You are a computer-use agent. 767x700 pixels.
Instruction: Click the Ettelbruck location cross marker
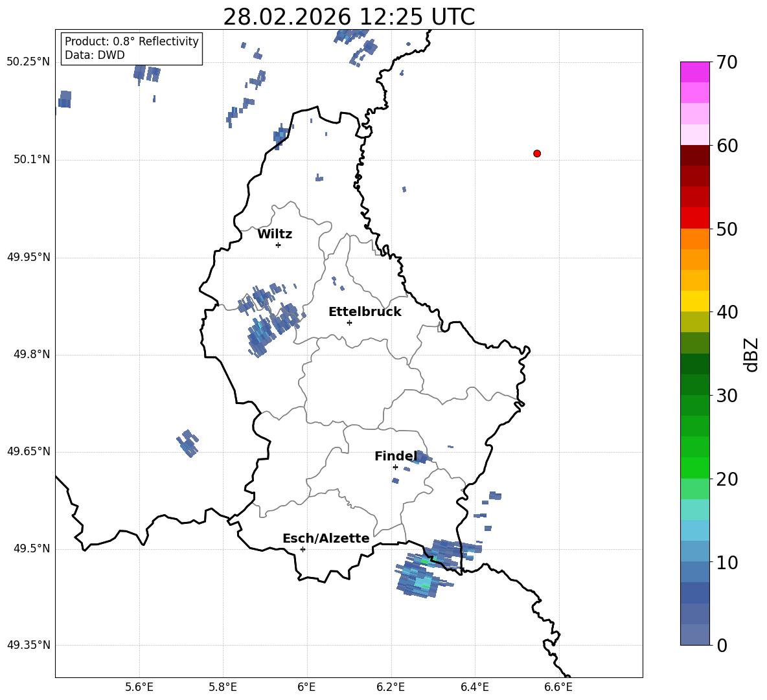(x=349, y=322)
